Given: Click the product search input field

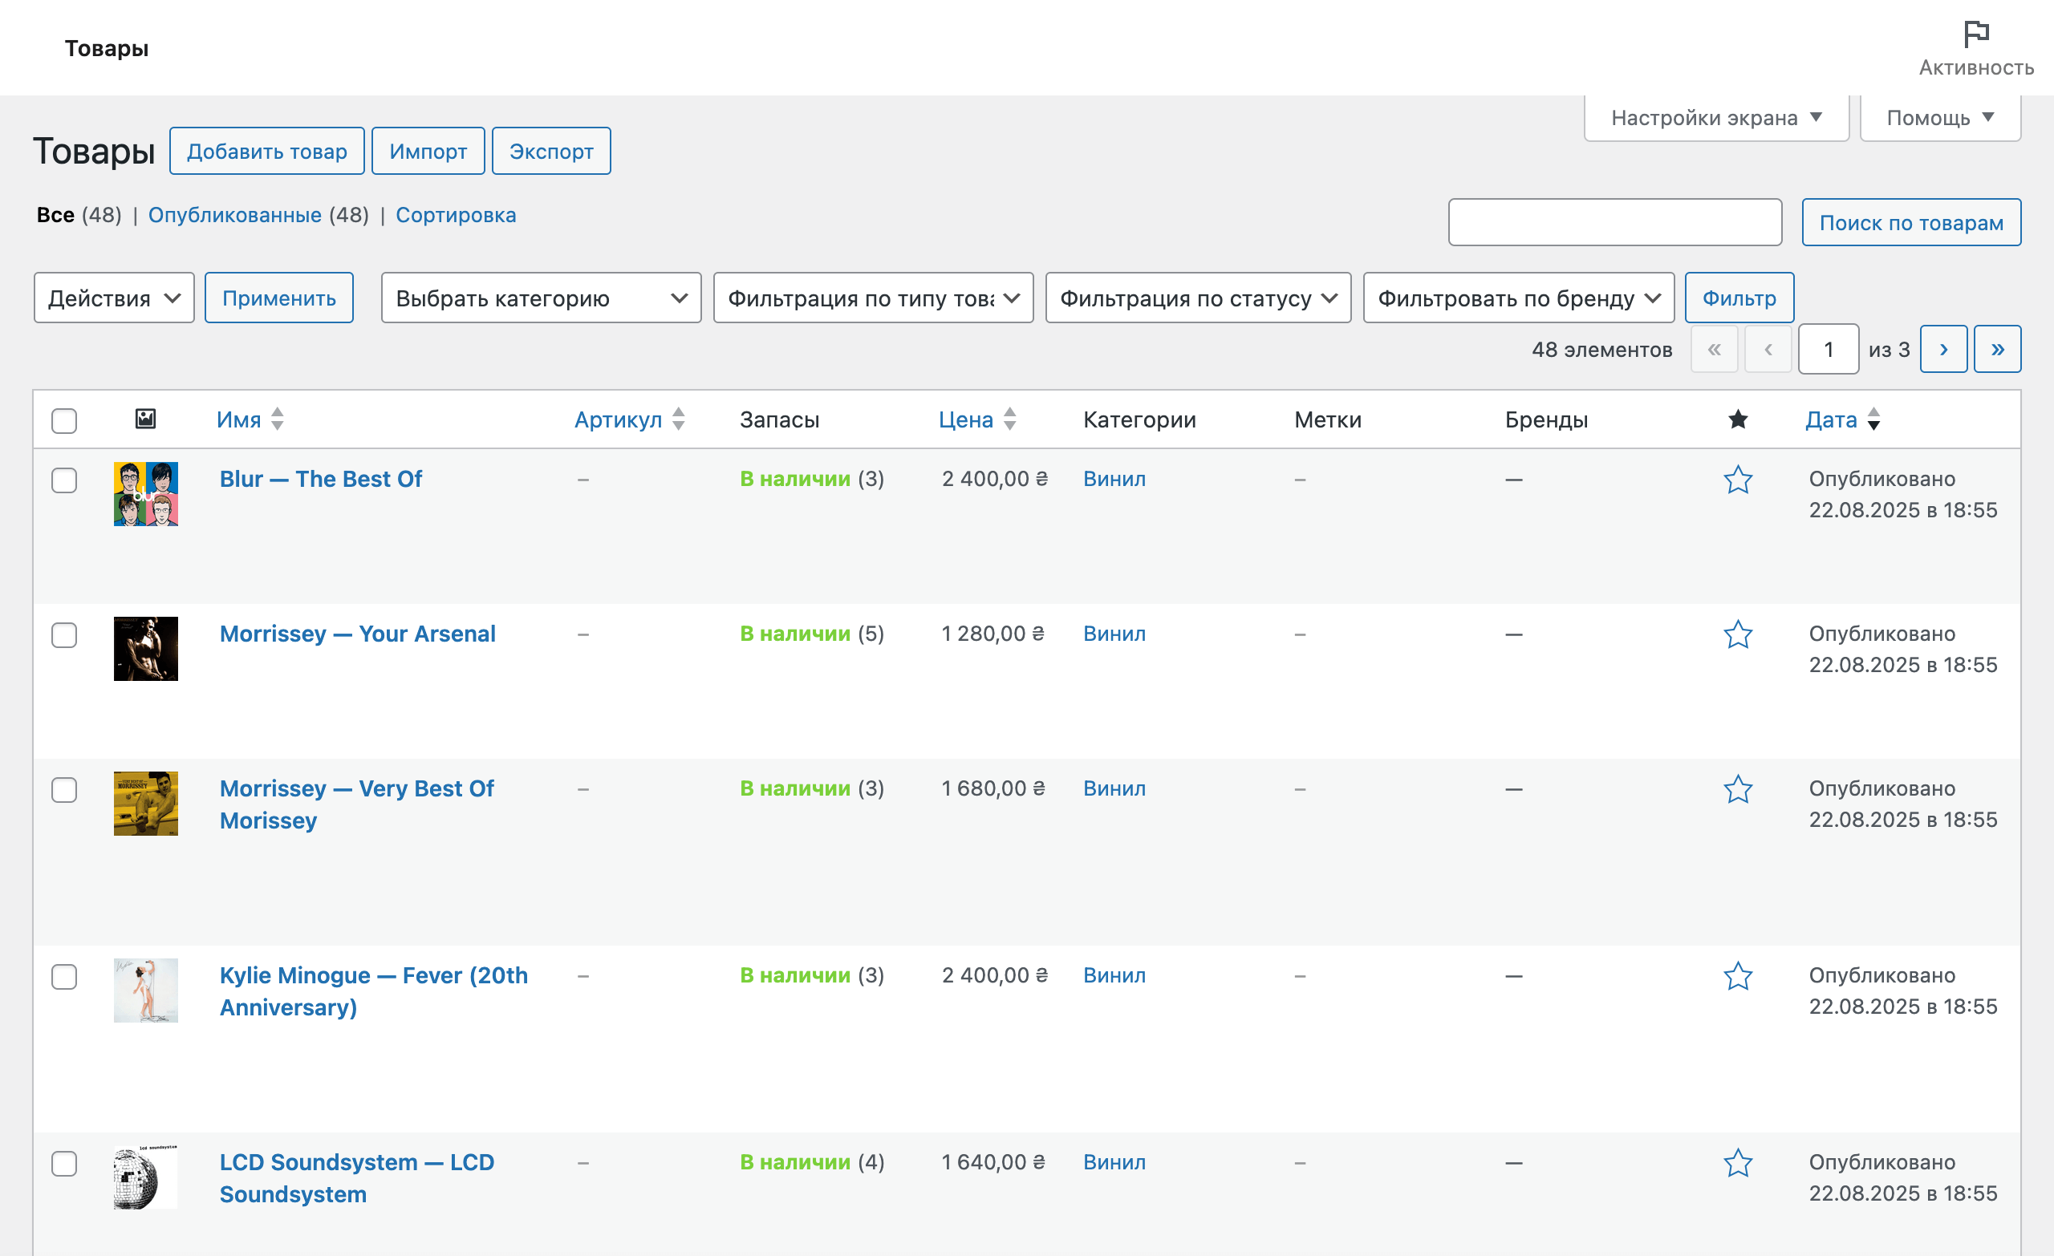Looking at the screenshot, I should coord(1614,222).
